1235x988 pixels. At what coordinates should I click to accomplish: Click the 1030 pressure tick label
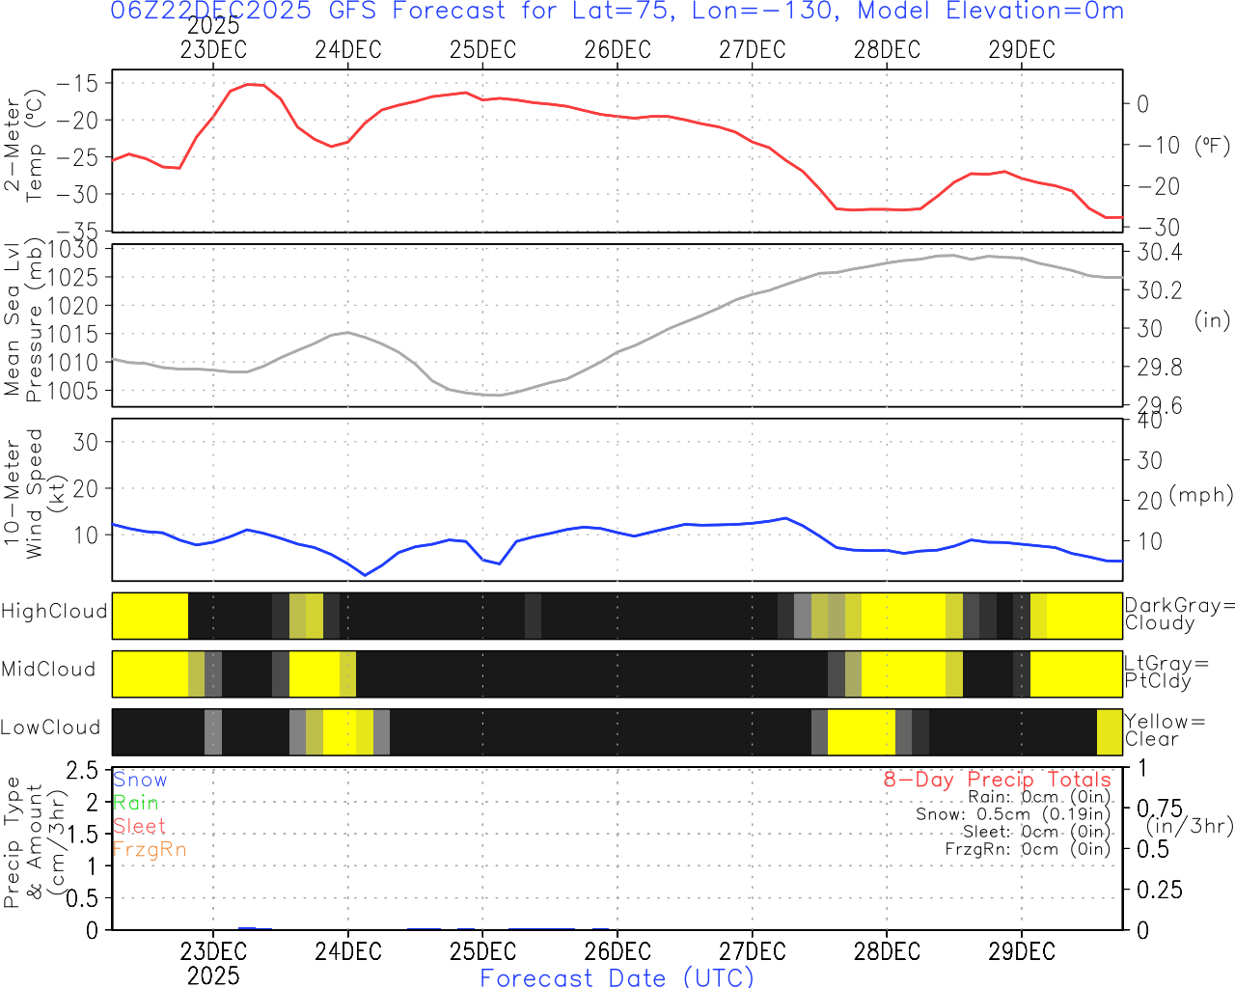(x=73, y=250)
